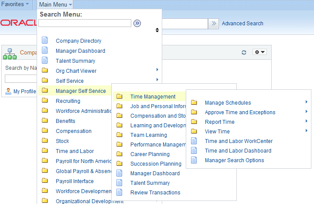
Task: Click the Stock folder icon
Action: click(x=44, y=140)
